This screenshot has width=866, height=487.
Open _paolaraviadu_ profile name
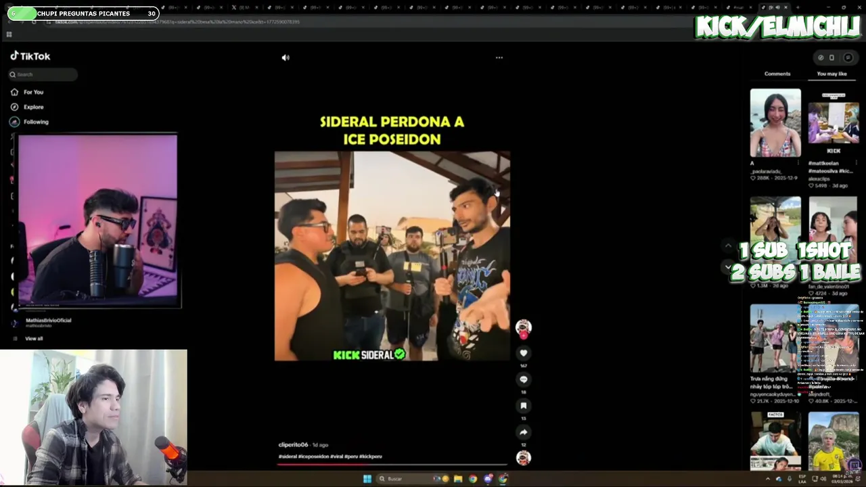(765, 172)
